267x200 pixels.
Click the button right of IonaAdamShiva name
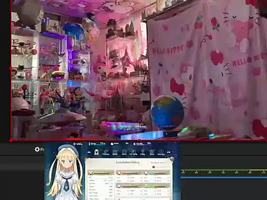point(158,162)
